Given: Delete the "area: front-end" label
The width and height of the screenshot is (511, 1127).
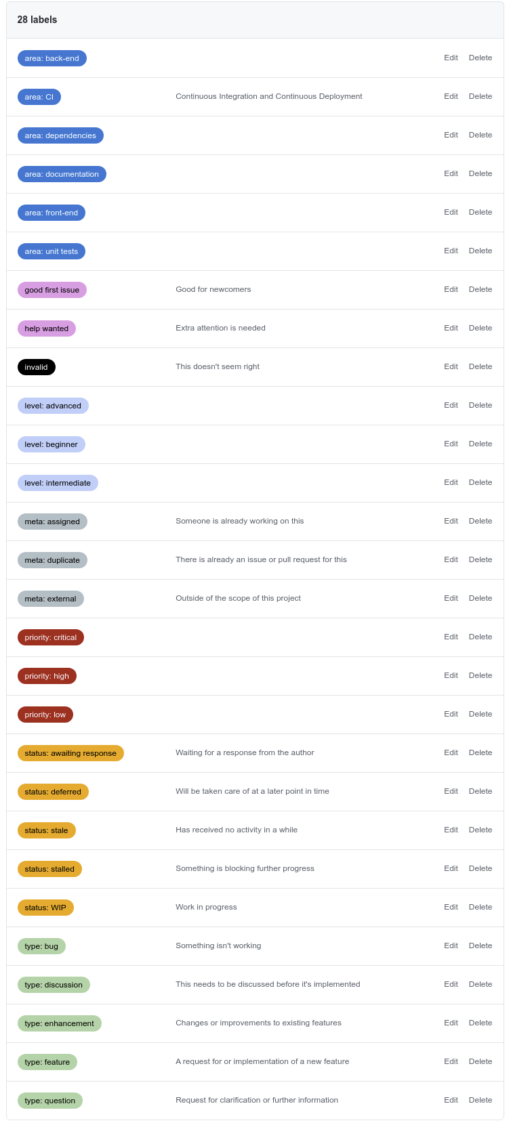Looking at the screenshot, I should pyautogui.click(x=481, y=212).
